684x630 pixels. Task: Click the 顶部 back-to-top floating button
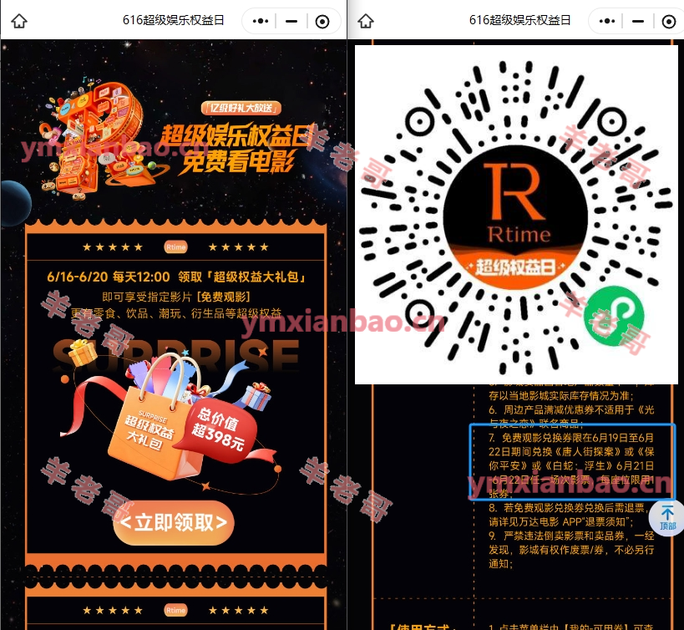point(667,518)
